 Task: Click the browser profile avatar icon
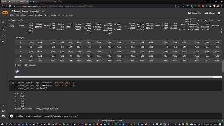218,6
